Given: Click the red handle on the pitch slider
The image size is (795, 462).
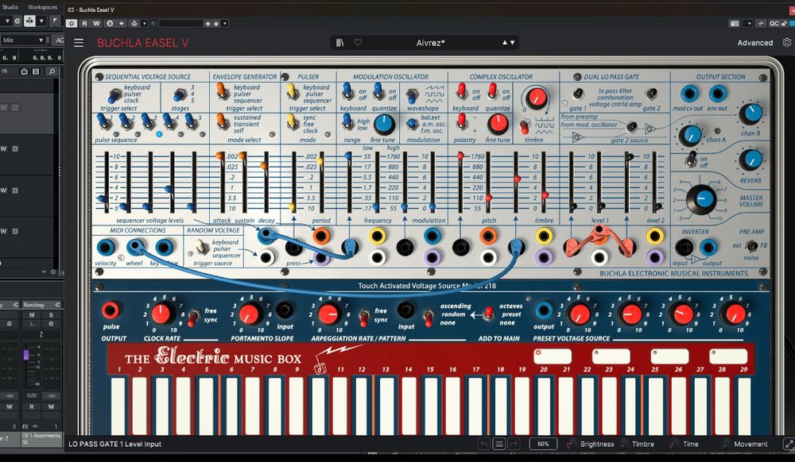Looking at the screenshot, I should click(x=488, y=198).
